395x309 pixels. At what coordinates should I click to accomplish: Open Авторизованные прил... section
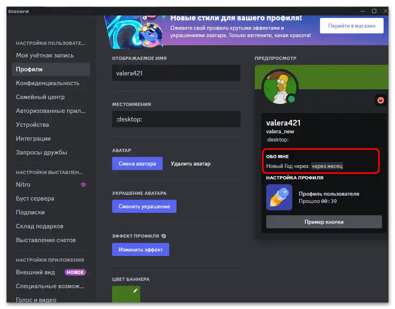[51, 111]
